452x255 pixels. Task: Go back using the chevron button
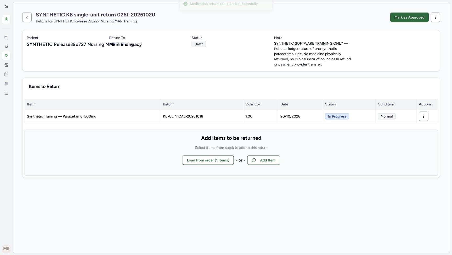[27, 17]
